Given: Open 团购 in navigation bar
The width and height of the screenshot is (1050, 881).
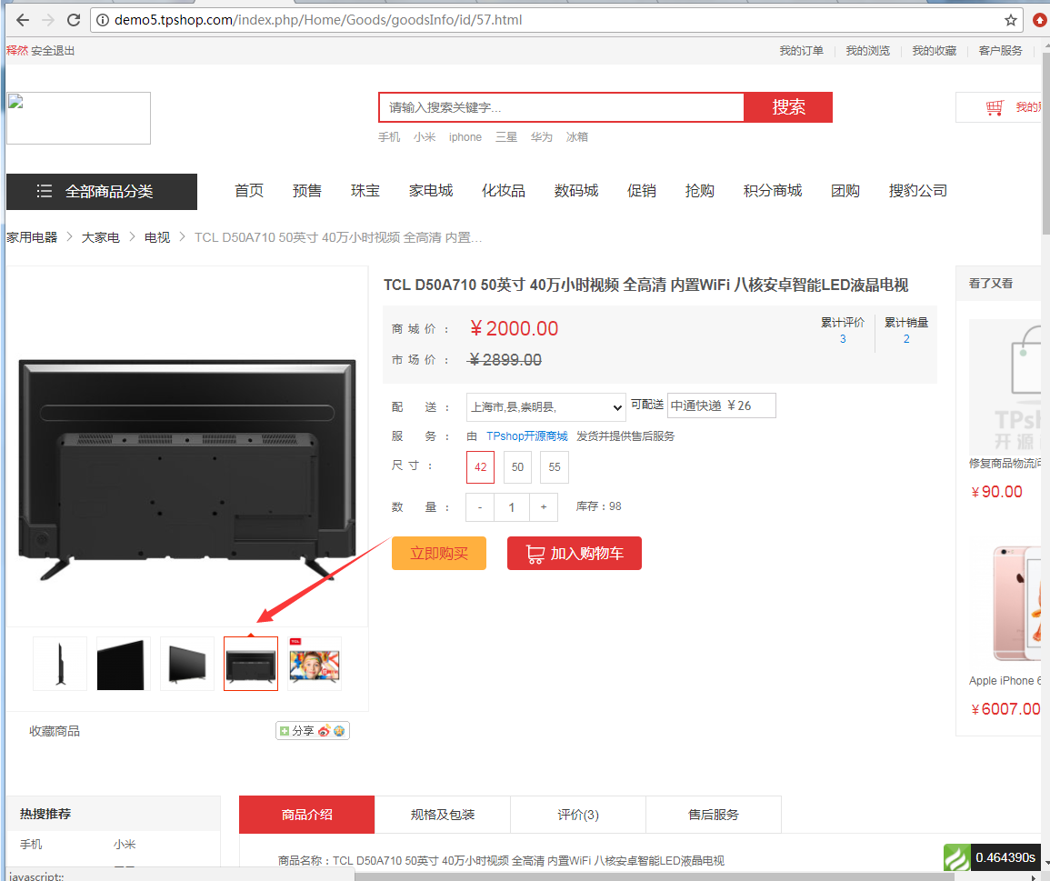Looking at the screenshot, I should coord(845,191).
